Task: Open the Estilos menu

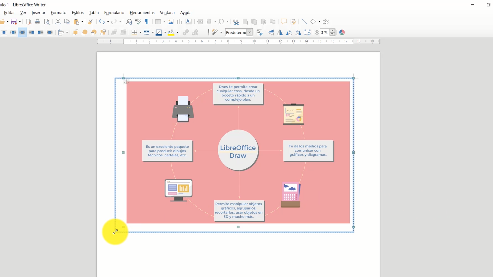Action: [78, 13]
